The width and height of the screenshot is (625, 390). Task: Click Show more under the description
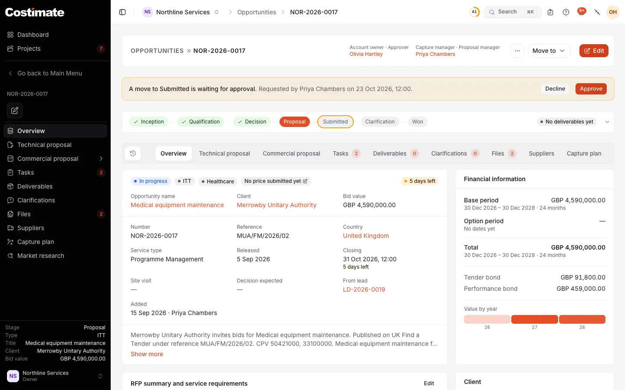pyautogui.click(x=147, y=354)
